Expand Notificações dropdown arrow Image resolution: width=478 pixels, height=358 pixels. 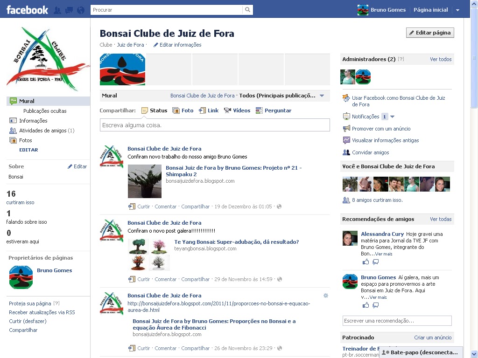392,117
